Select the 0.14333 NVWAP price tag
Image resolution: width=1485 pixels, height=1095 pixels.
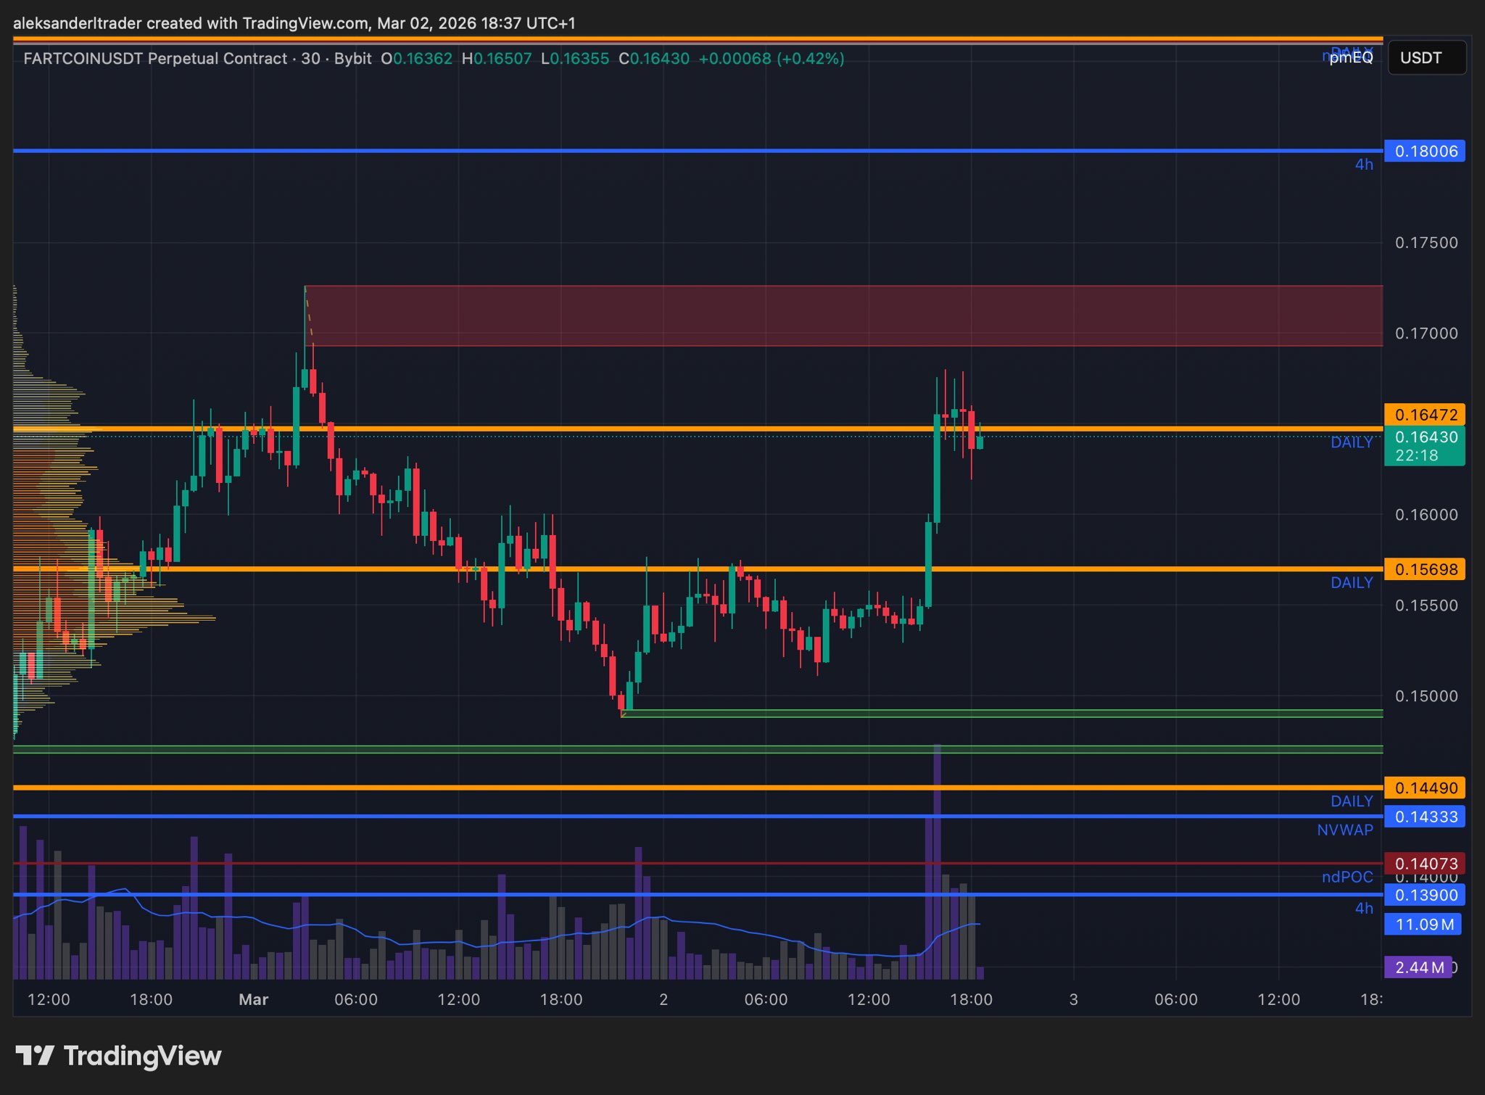[x=1425, y=817]
